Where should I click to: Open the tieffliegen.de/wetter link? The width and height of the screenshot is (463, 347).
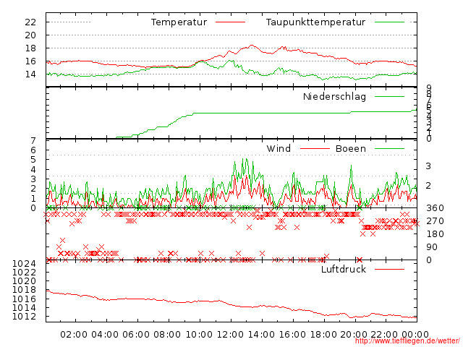tap(407, 341)
